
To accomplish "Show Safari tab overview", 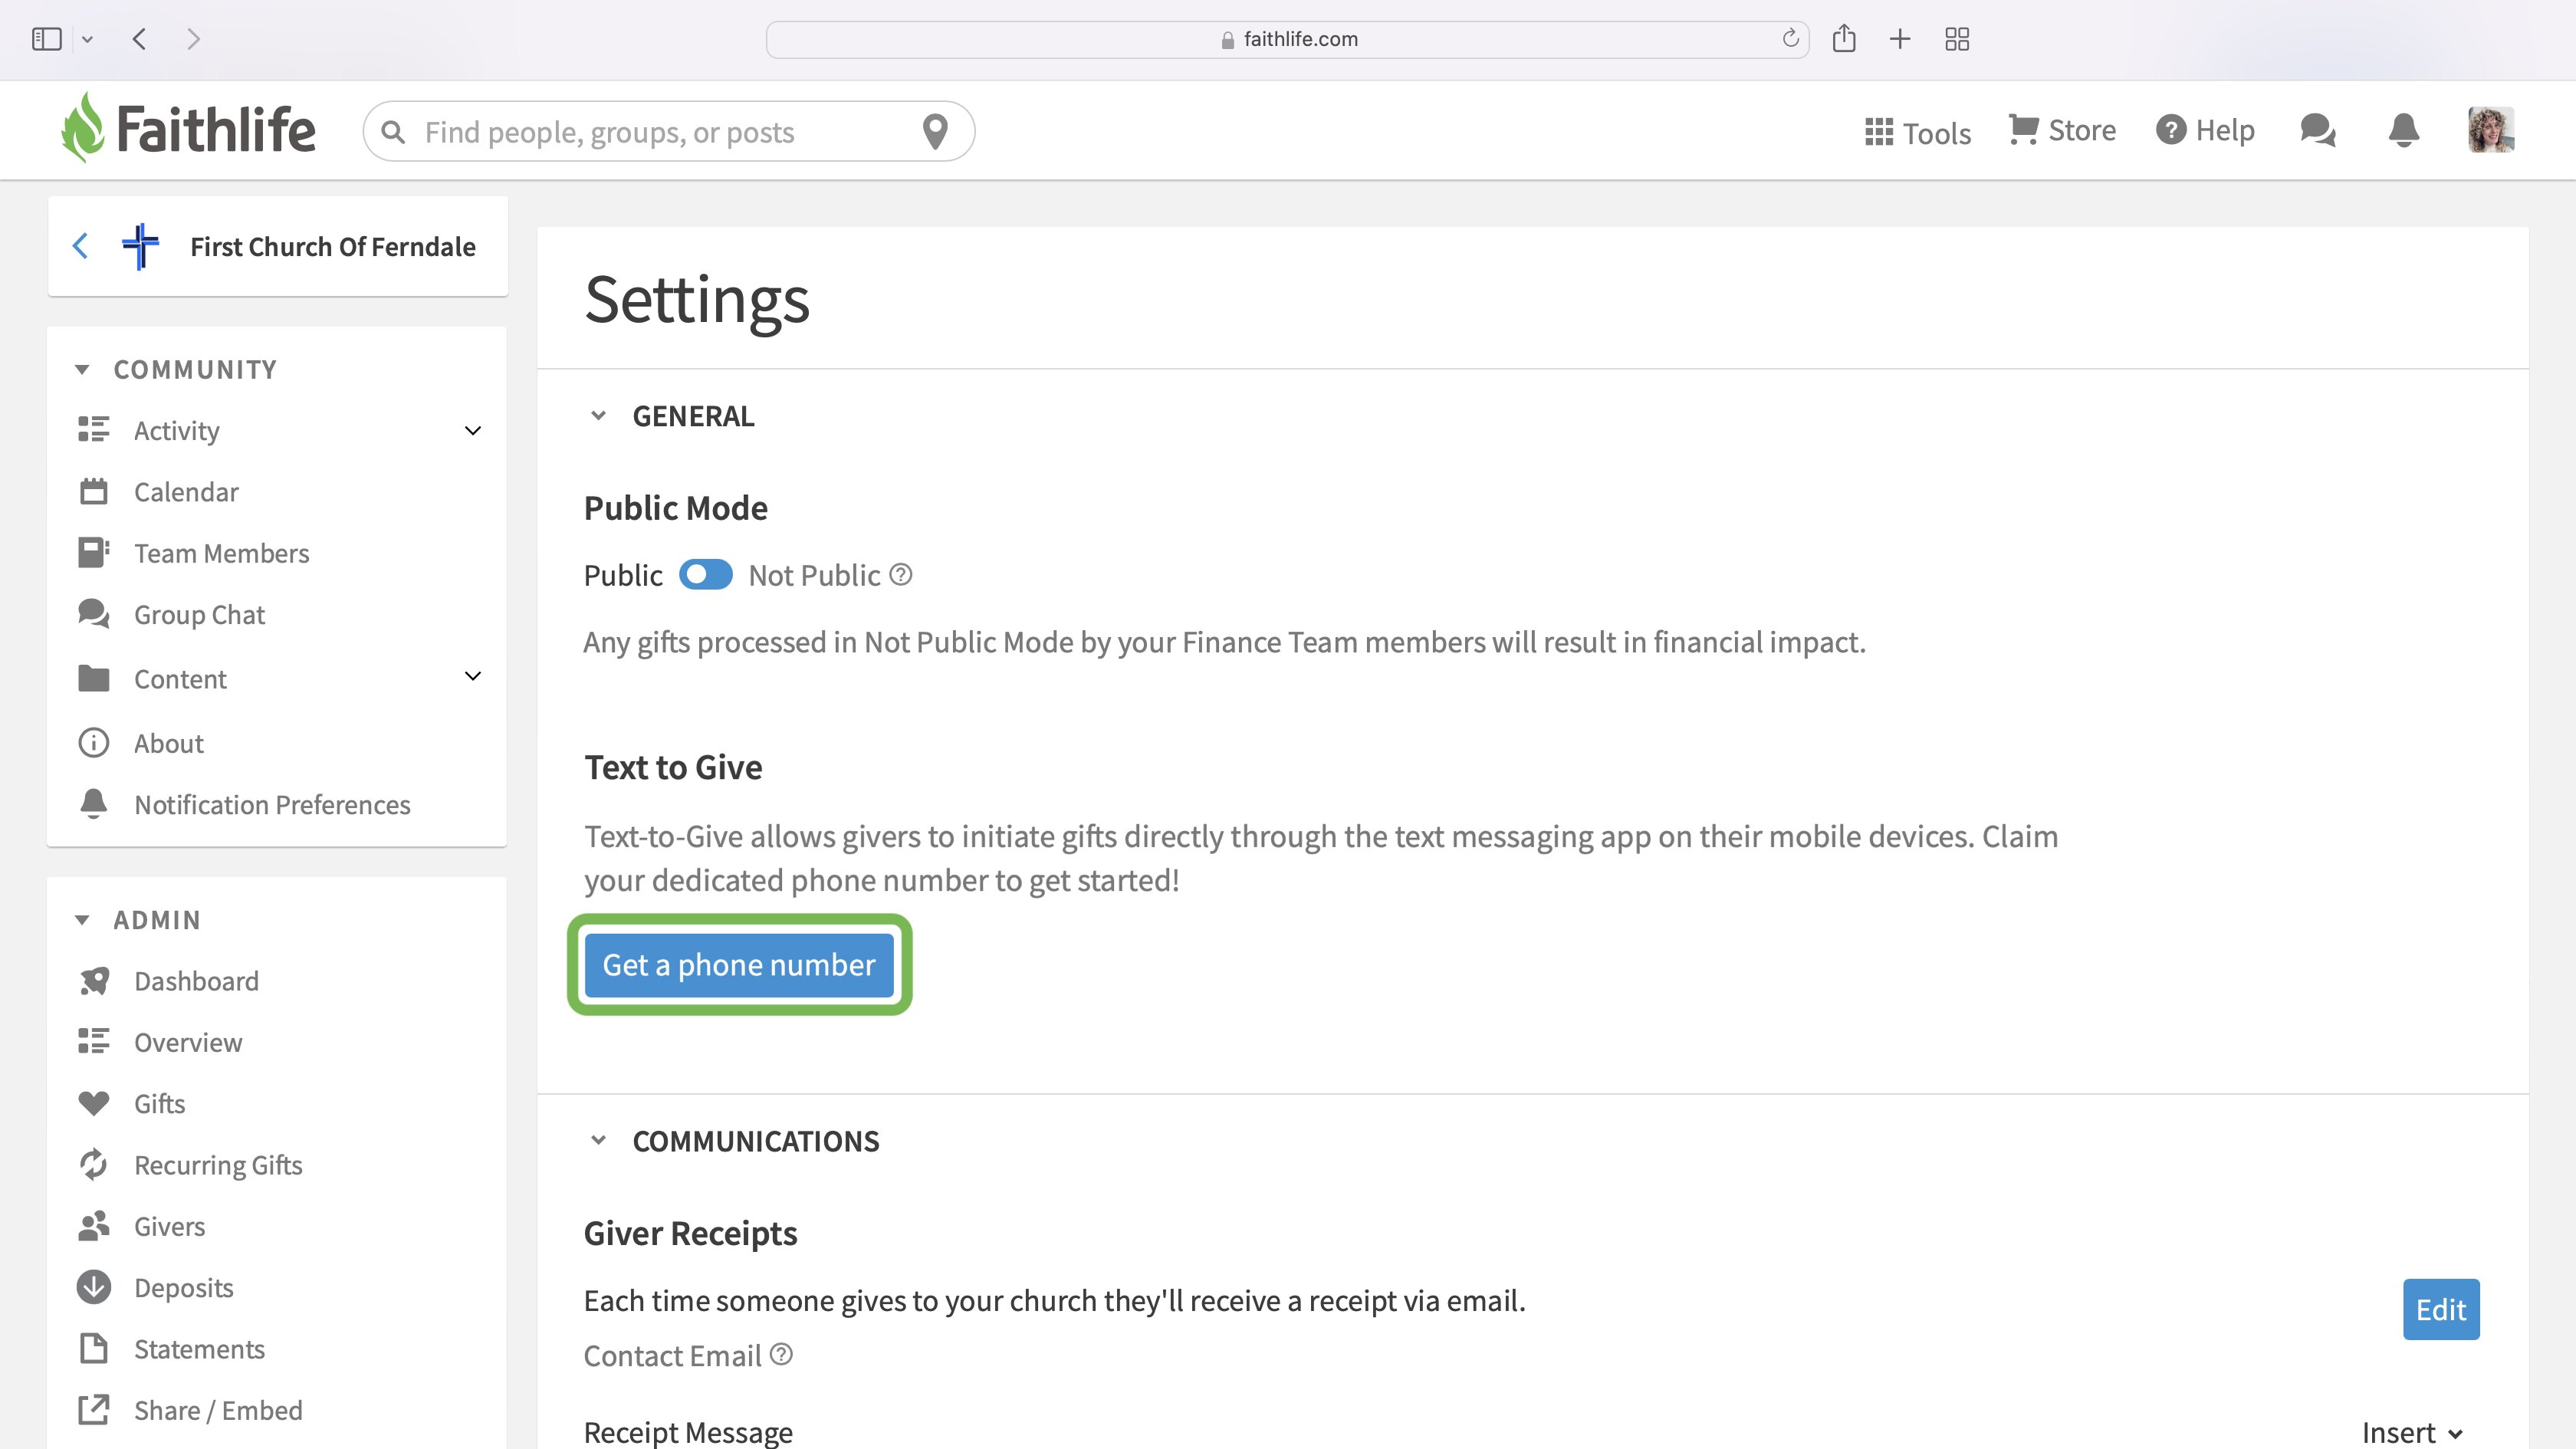I will coord(1957,39).
